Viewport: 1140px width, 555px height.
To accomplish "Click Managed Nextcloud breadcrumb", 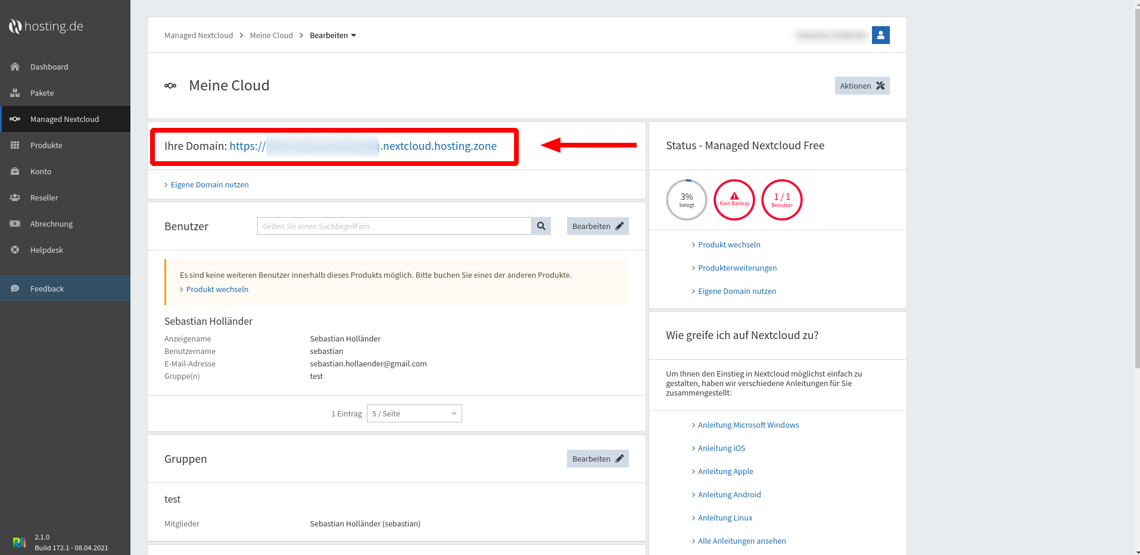I will pyautogui.click(x=198, y=35).
